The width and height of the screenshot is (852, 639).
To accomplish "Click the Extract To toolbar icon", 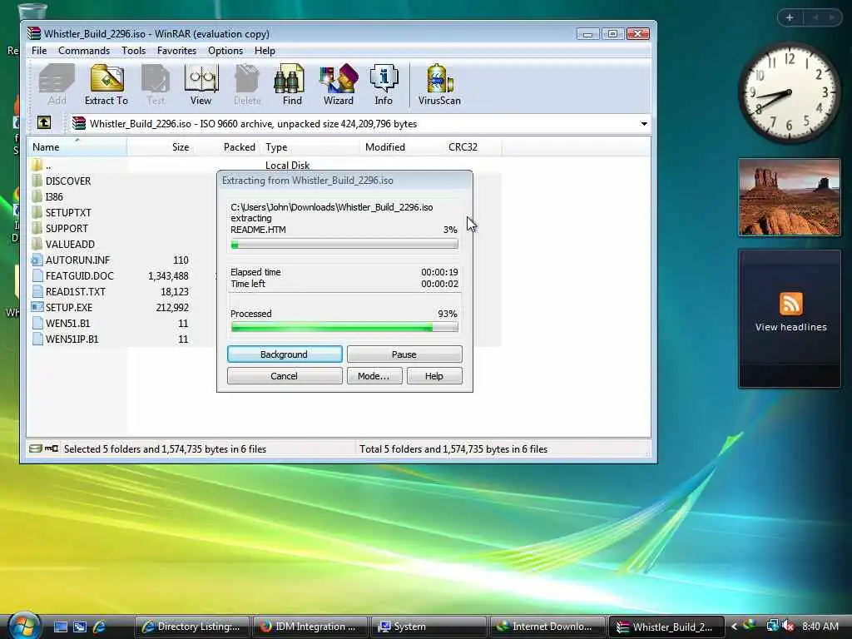I will [x=106, y=84].
